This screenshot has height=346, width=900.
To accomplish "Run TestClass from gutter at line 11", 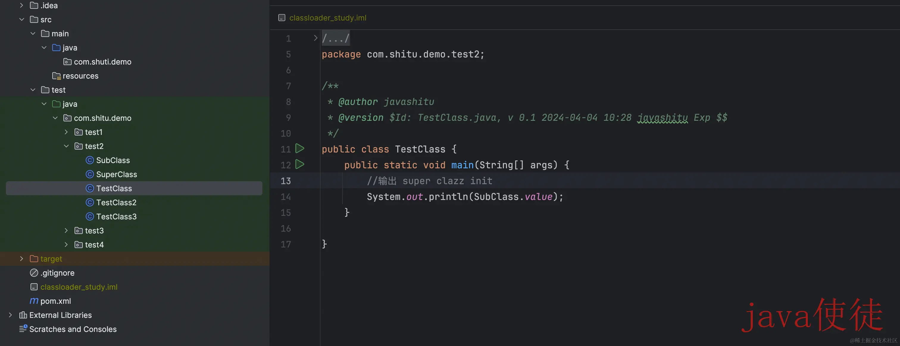I will tap(299, 149).
